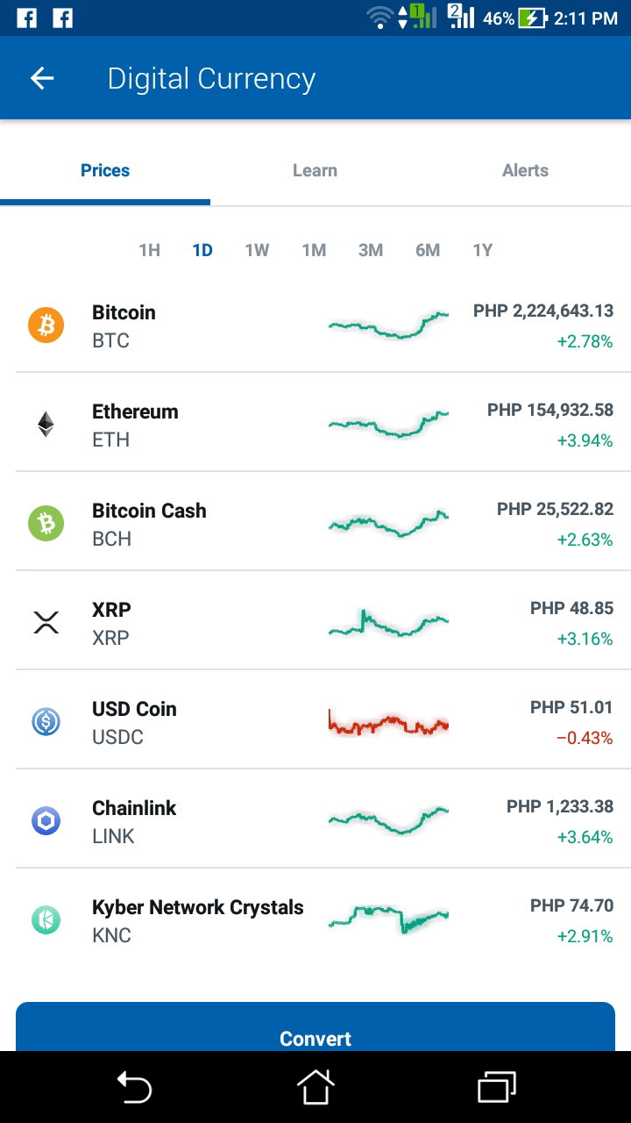Tap the Android home navigation icon
The height and width of the screenshot is (1123, 631).
click(315, 1087)
